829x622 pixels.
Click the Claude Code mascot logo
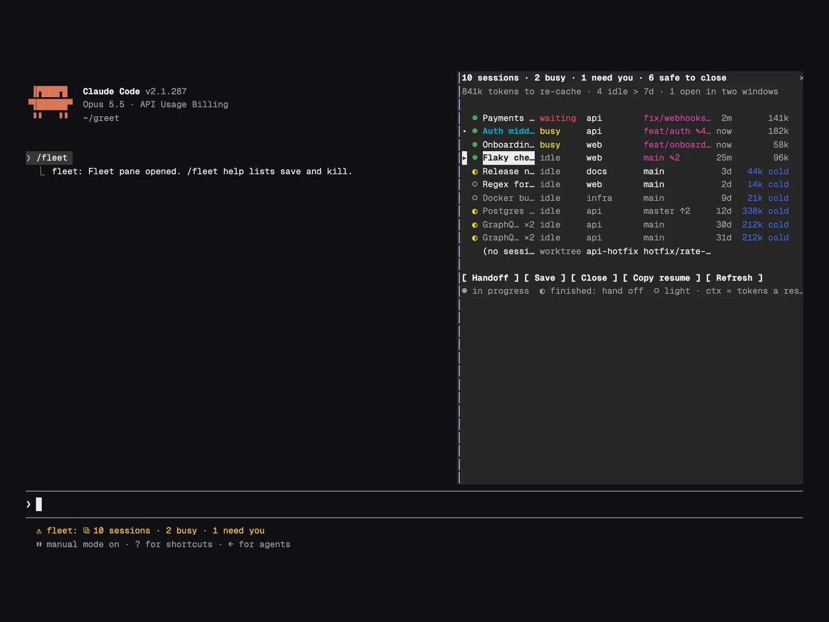(x=50, y=102)
